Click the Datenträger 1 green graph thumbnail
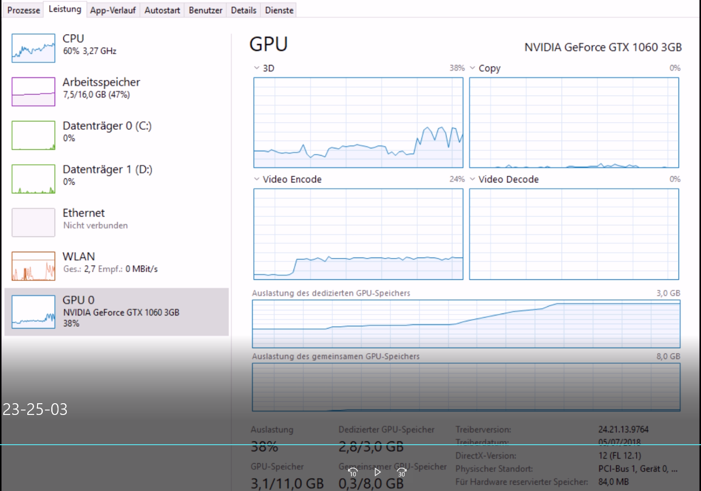701x491 pixels. (x=34, y=178)
